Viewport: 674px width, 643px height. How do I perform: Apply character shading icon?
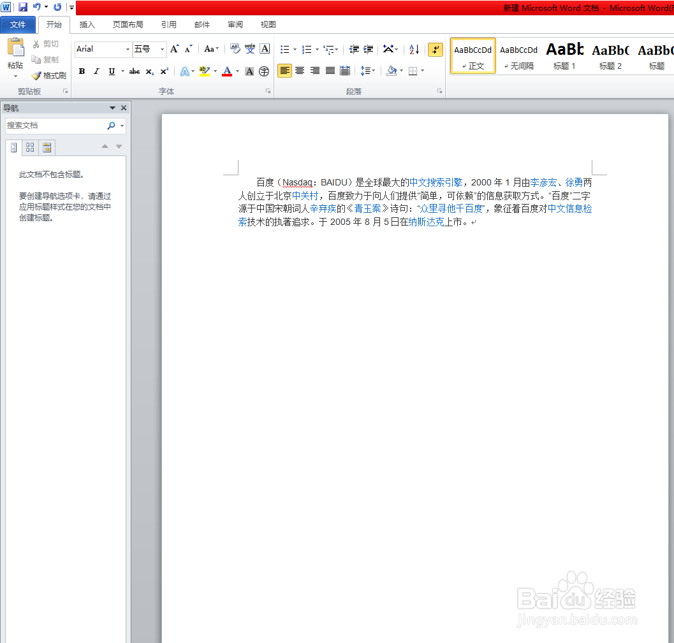pos(249,71)
